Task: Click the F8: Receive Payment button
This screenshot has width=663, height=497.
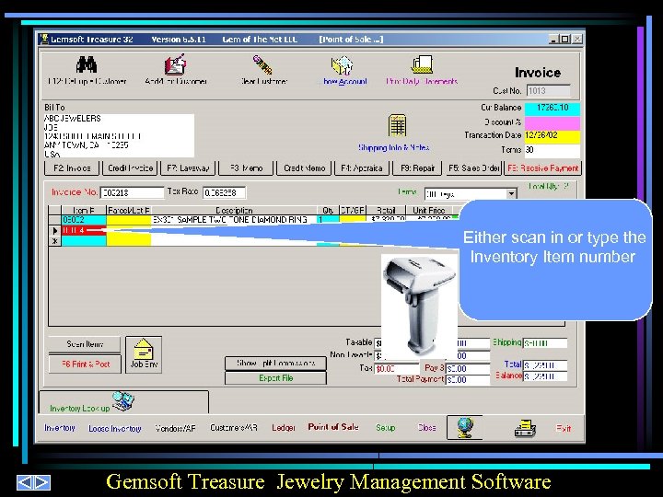Action: point(543,168)
